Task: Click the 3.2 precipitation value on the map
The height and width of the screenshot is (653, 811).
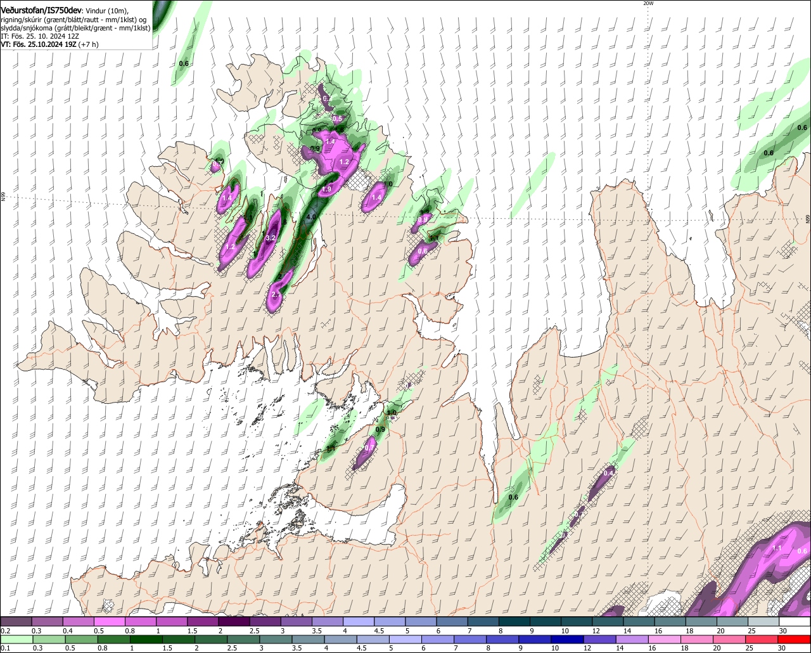Action: click(271, 238)
